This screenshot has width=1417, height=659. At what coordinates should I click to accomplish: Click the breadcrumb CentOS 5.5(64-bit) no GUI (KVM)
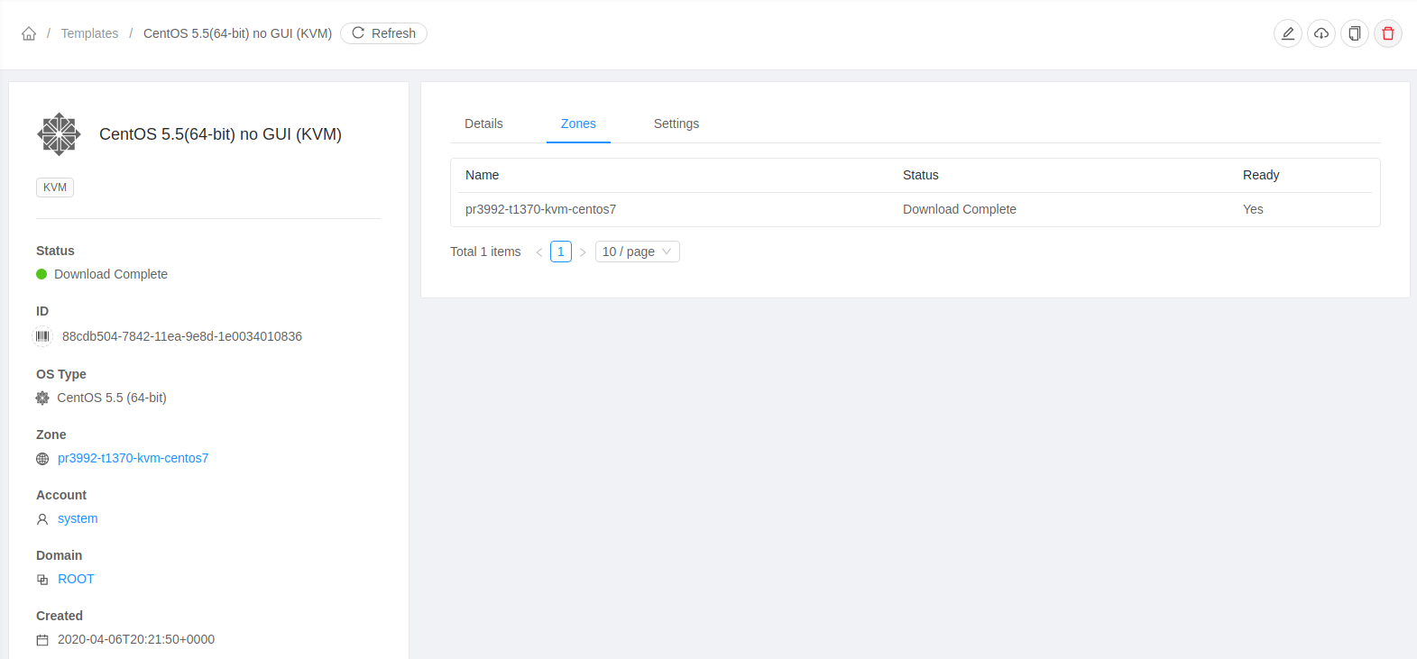[237, 33]
